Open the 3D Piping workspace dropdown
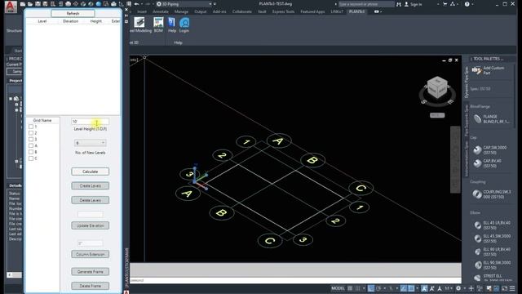Viewport: 522px width, 294px height. tap(184, 4)
